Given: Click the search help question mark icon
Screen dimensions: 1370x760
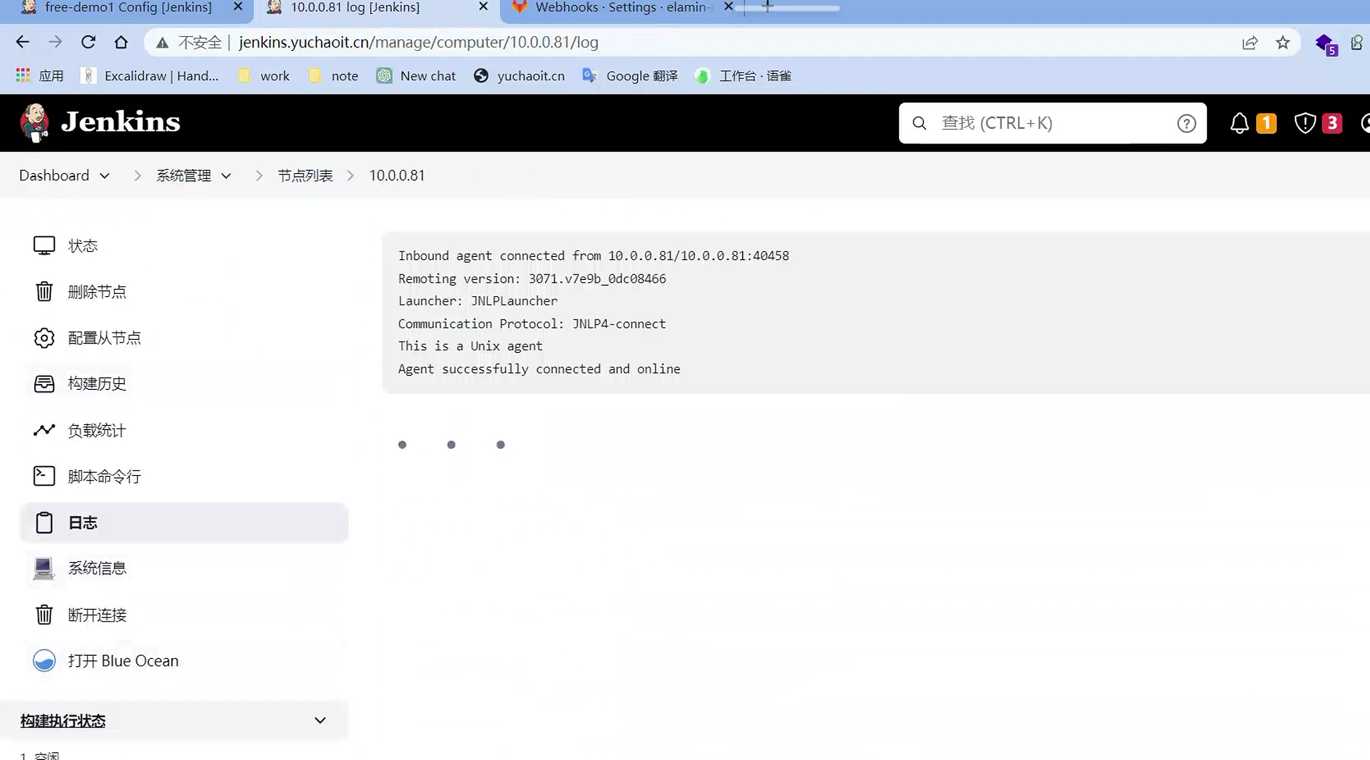Looking at the screenshot, I should tap(1186, 124).
